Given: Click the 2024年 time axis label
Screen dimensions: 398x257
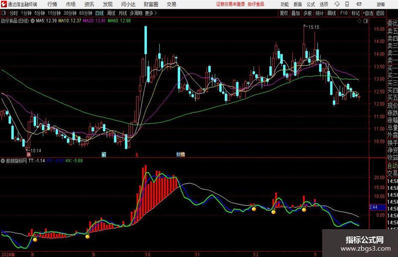Looking at the screenshot, I should pos(8,254).
